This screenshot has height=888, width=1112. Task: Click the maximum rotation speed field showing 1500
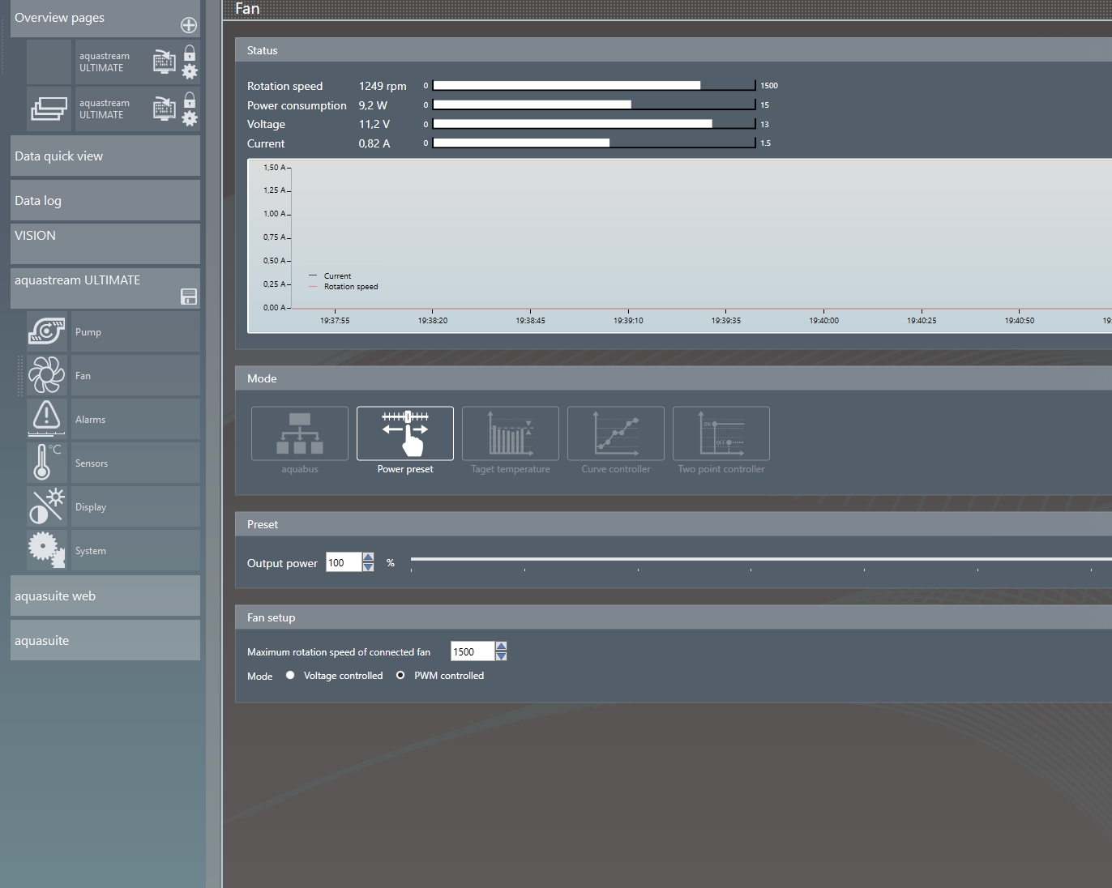coord(473,651)
